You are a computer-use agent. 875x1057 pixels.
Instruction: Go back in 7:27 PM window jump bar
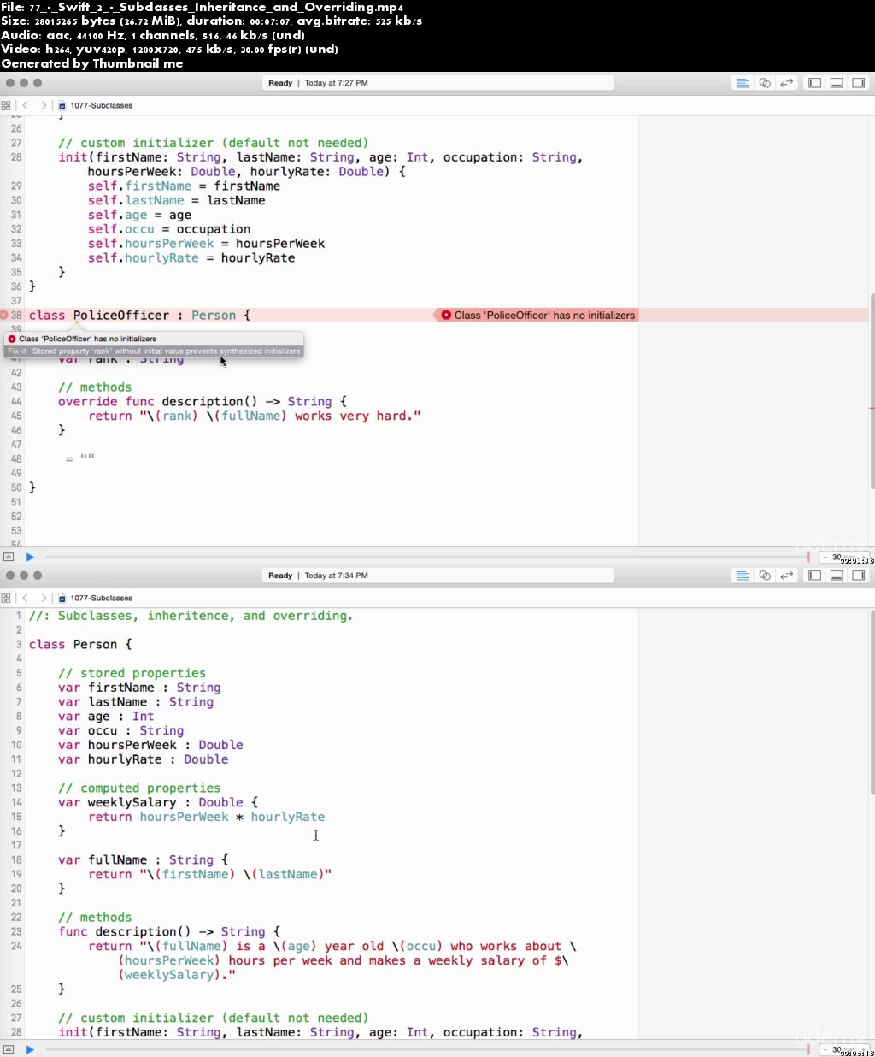[x=26, y=105]
